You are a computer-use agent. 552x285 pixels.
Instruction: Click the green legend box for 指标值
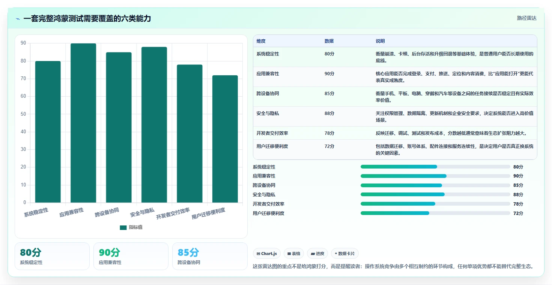[x=123, y=227]
